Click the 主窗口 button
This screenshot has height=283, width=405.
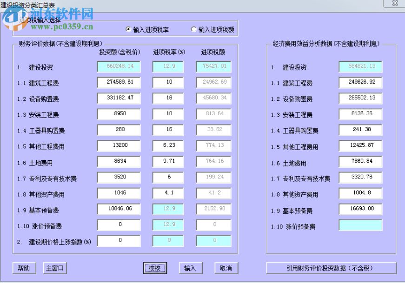point(54,268)
